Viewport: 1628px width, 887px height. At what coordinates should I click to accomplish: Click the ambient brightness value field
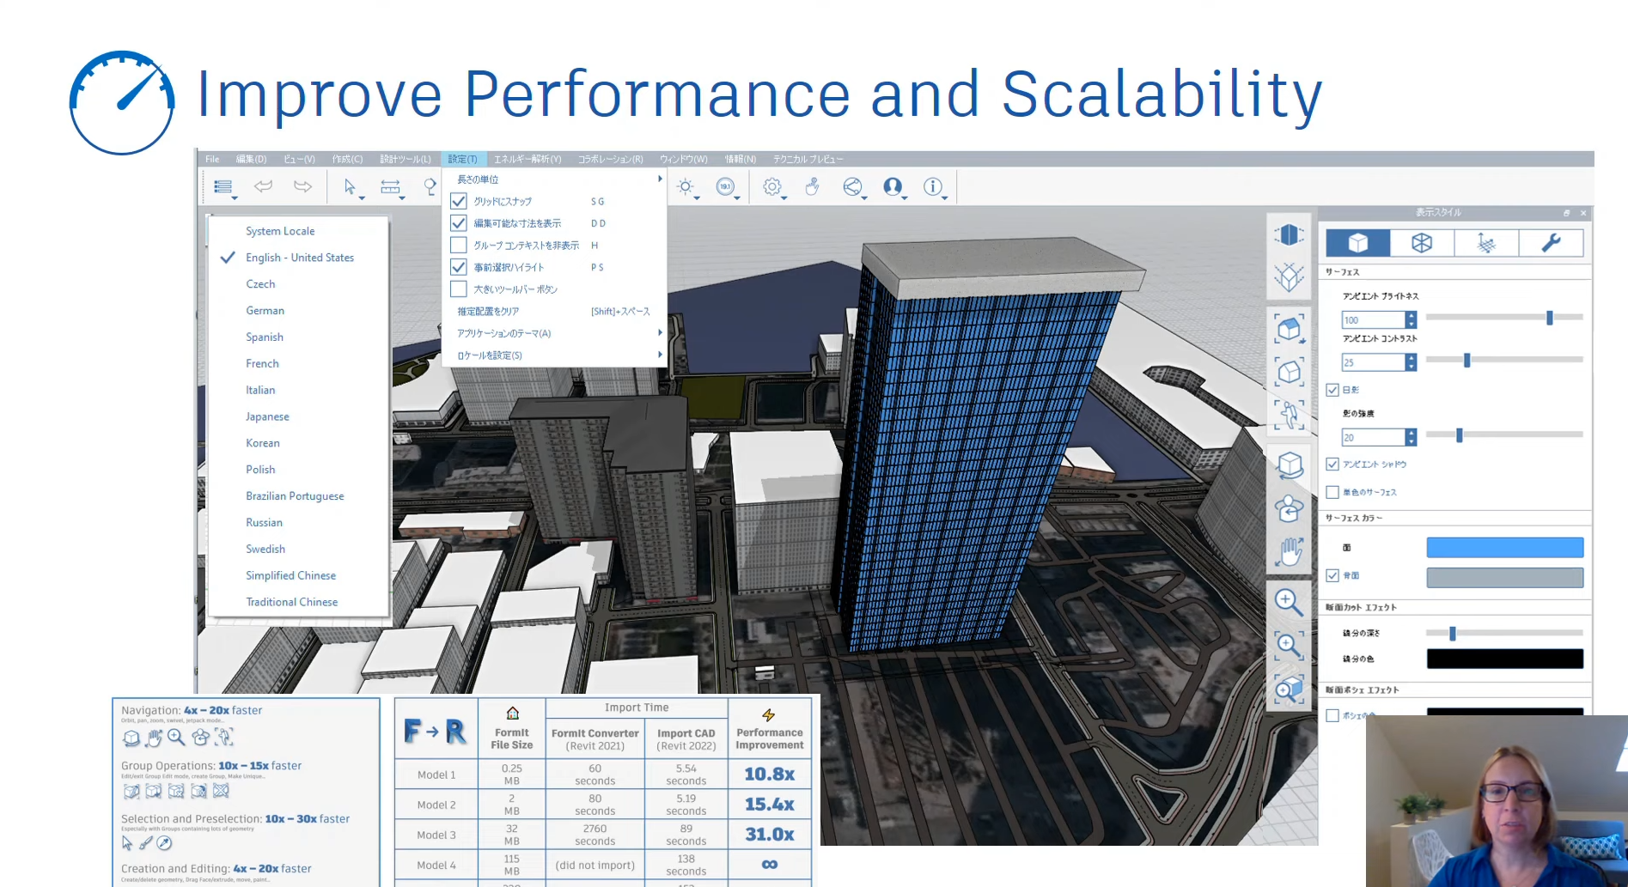tap(1373, 319)
